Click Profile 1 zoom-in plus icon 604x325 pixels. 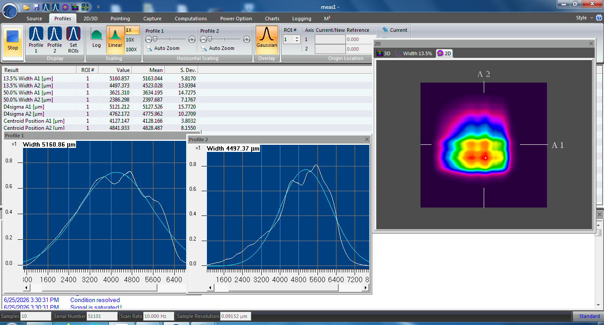[x=191, y=39]
